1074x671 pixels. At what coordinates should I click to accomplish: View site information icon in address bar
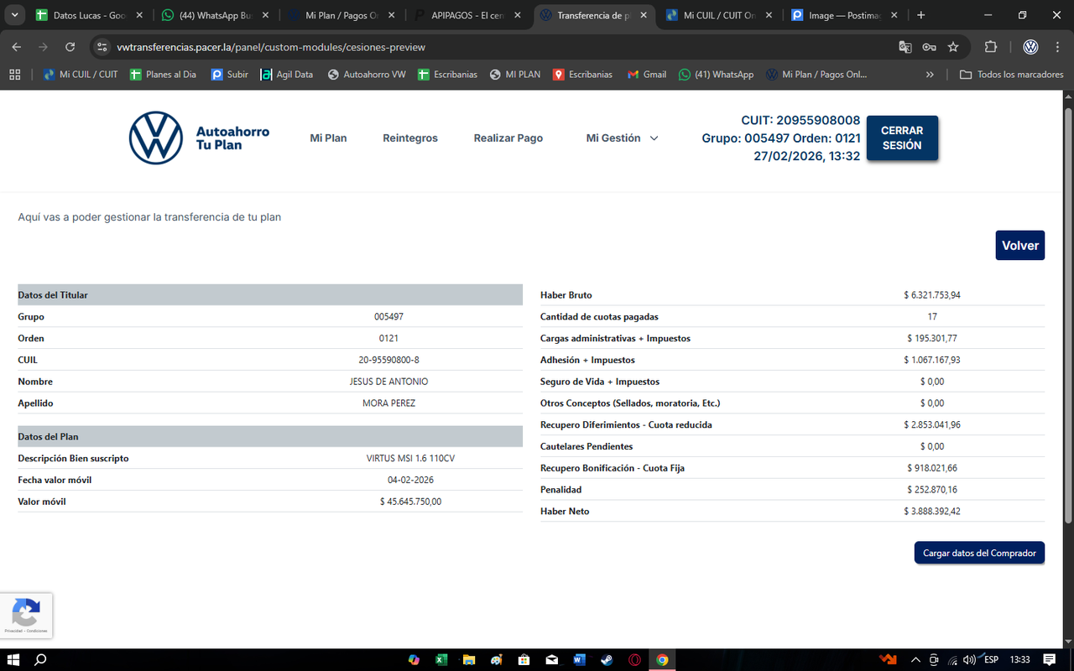pyautogui.click(x=102, y=47)
